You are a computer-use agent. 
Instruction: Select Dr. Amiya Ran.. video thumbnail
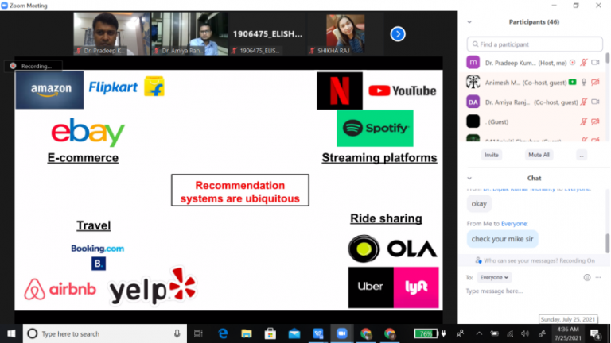(x=189, y=34)
